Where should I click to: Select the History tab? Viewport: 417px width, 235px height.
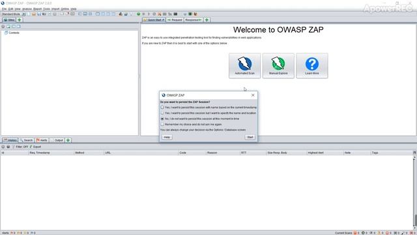[10, 140]
